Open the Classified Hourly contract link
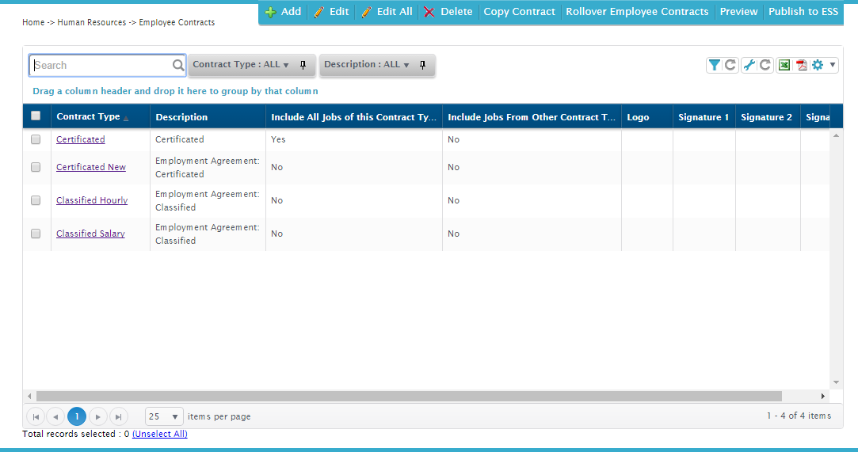The width and height of the screenshot is (858, 452). 92,200
